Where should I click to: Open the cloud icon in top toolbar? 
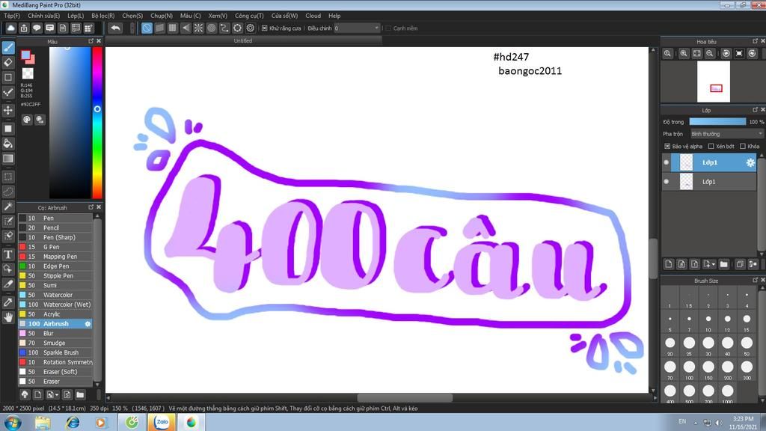coord(10,28)
